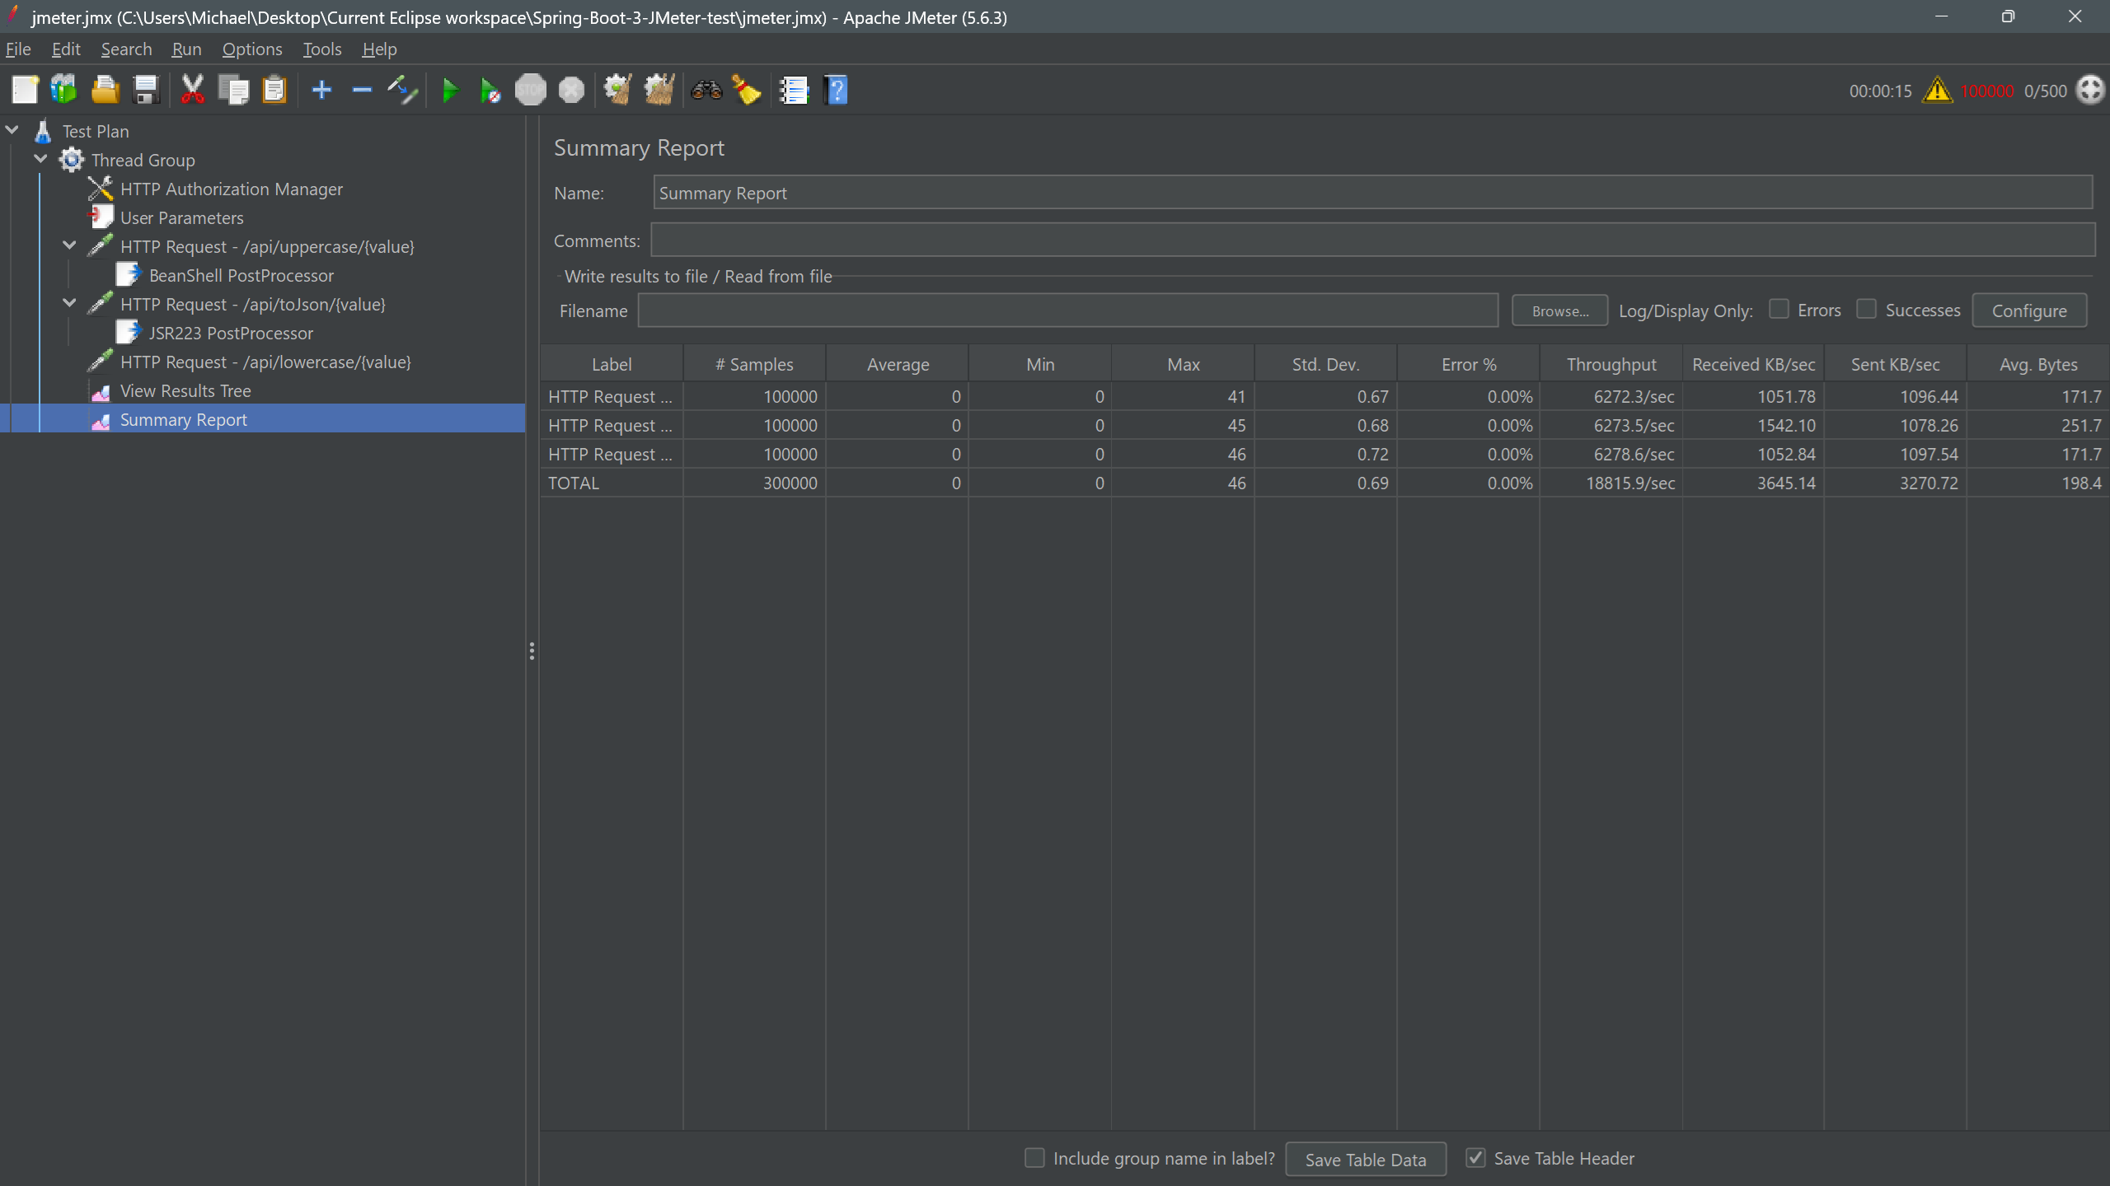
Task: Open the Search menu
Action: (x=126, y=49)
